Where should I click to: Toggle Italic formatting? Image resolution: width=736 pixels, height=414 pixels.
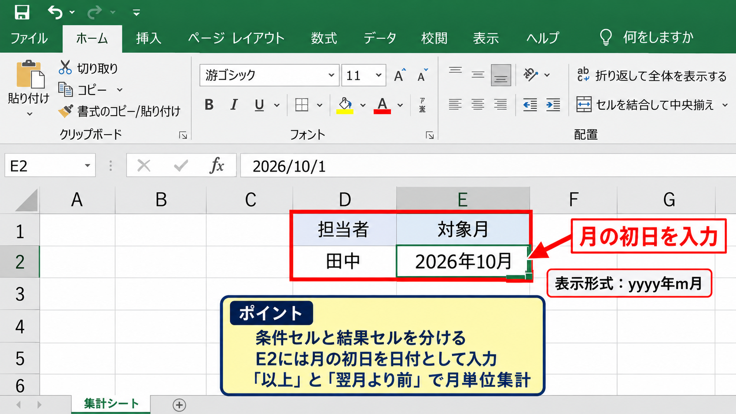point(234,105)
